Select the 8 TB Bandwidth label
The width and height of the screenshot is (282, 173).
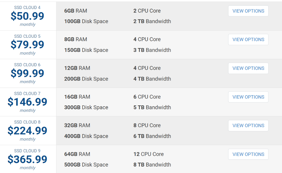coord(152,165)
